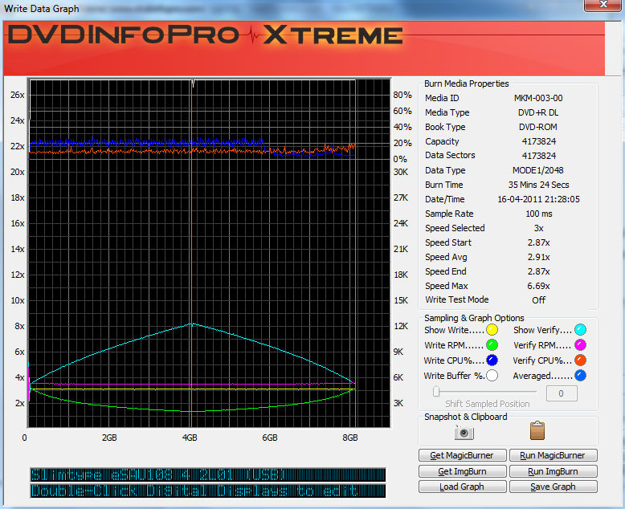
Task: Click the Get ImgBurn button
Action: point(463,471)
